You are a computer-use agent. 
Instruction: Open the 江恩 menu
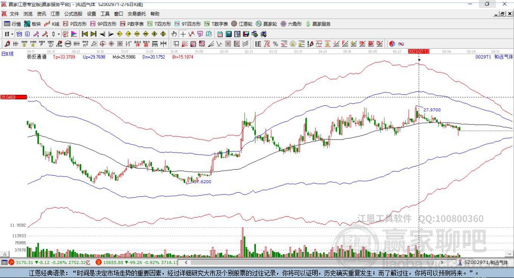click(x=55, y=14)
